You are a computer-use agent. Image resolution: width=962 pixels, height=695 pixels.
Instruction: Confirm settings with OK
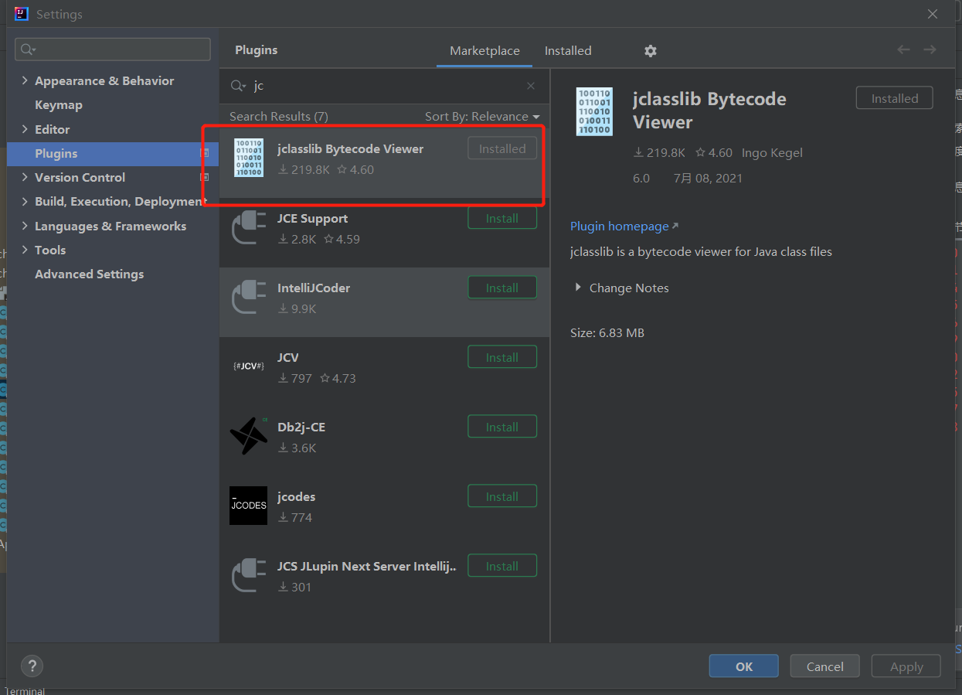click(744, 666)
